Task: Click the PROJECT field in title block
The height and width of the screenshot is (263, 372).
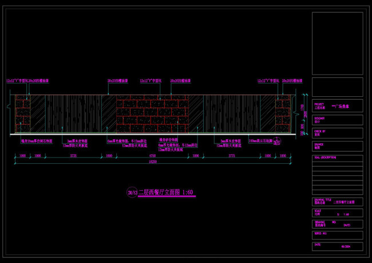Action: 337,106
